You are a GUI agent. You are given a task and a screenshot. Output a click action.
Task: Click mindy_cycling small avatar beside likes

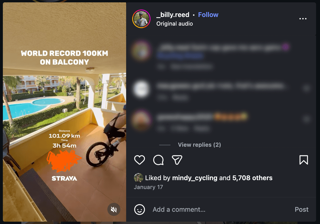coord(138,178)
